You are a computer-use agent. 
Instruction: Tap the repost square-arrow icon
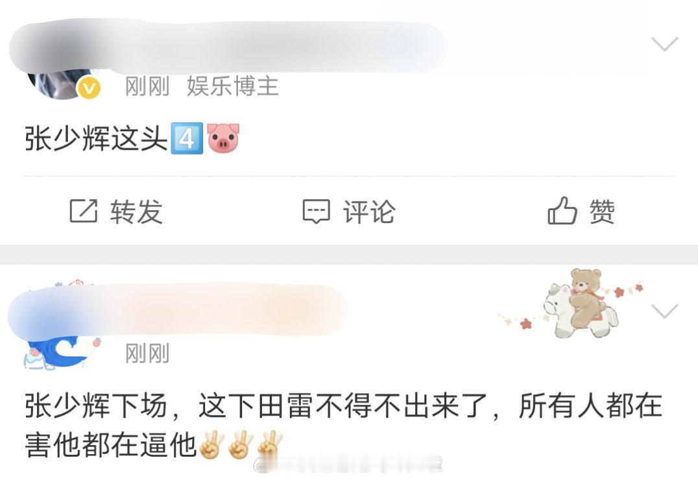coord(83,211)
